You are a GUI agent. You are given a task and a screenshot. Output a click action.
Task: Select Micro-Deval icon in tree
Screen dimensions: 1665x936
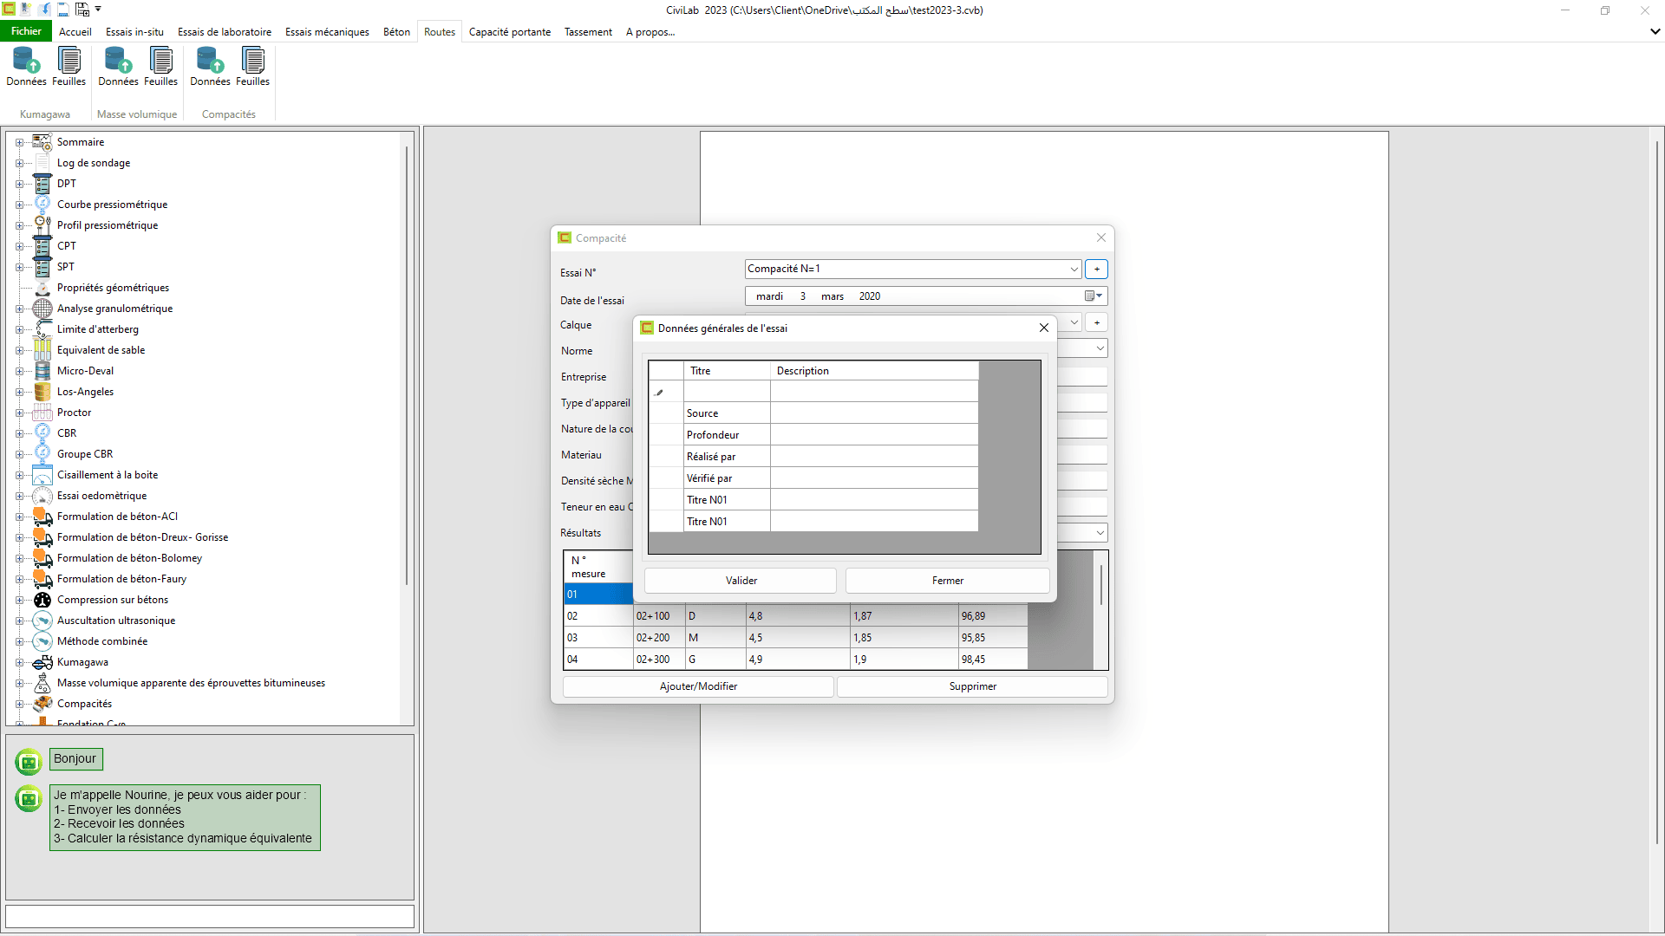click(x=42, y=371)
